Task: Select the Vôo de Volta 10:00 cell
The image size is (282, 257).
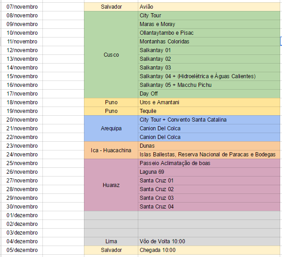Action: tap(209, 241)
